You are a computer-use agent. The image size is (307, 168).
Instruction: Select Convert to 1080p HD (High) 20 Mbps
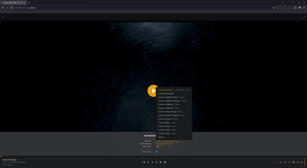pos(174,97)
